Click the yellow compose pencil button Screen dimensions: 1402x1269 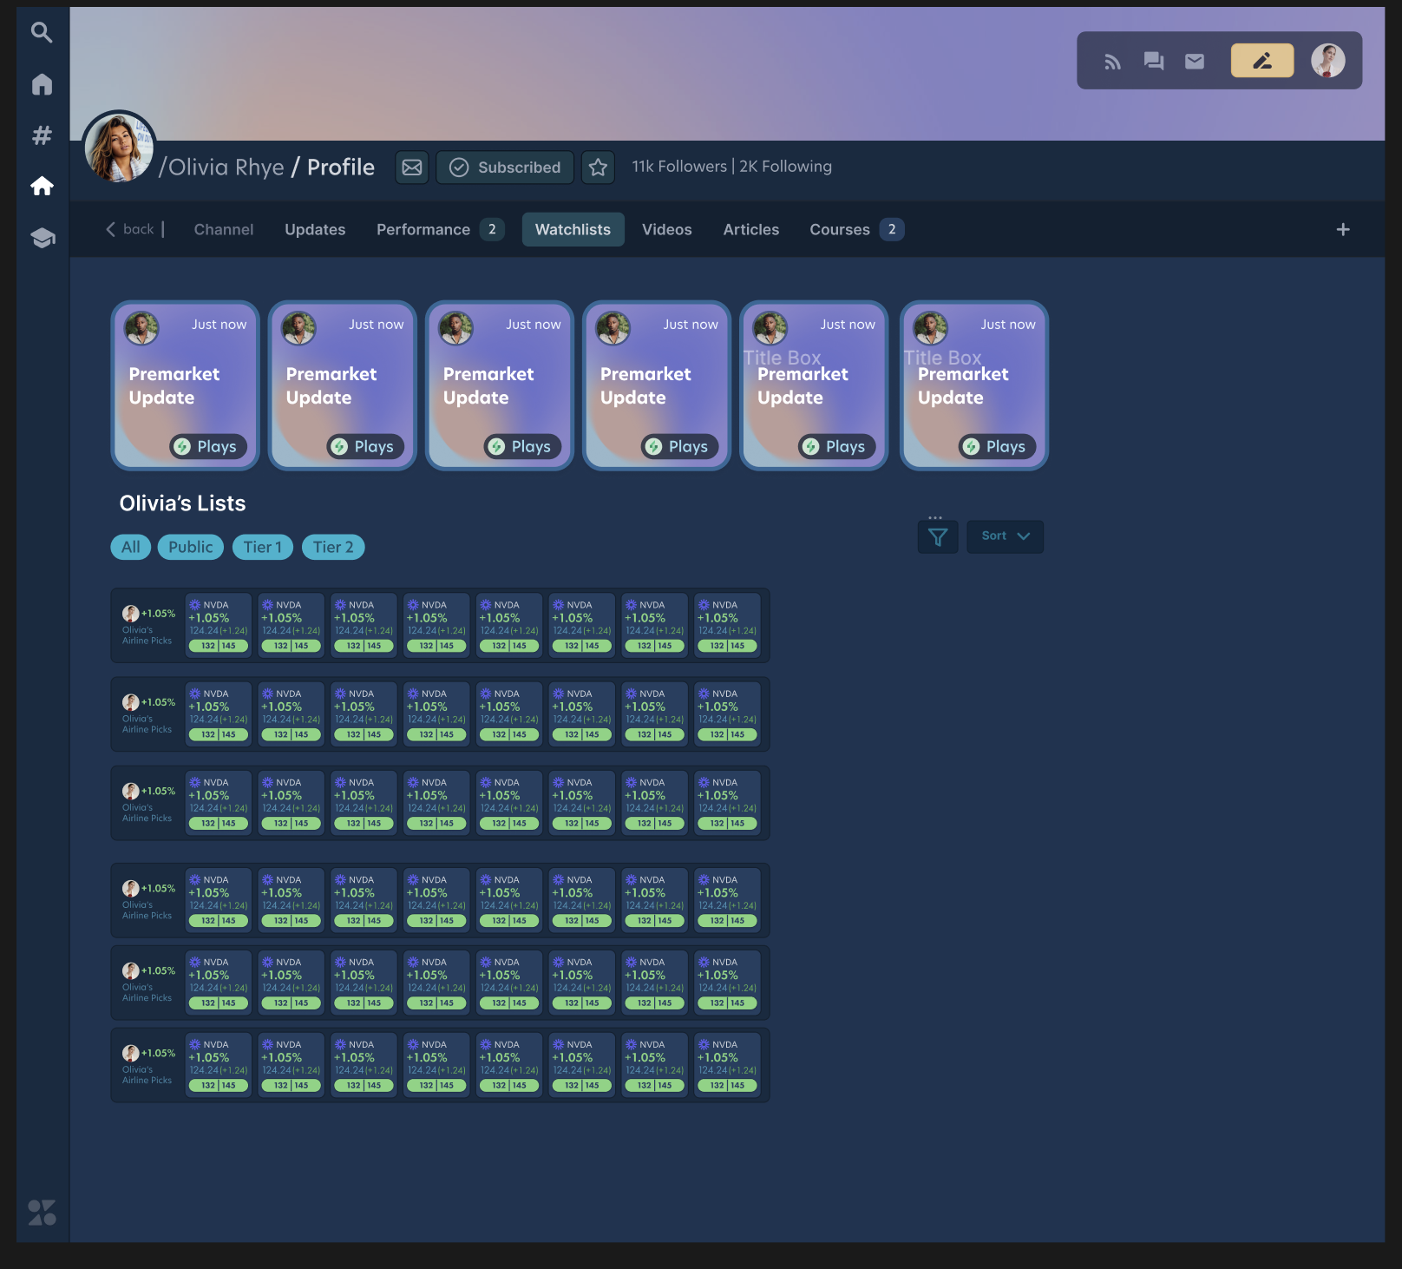tap(1261, 61)
